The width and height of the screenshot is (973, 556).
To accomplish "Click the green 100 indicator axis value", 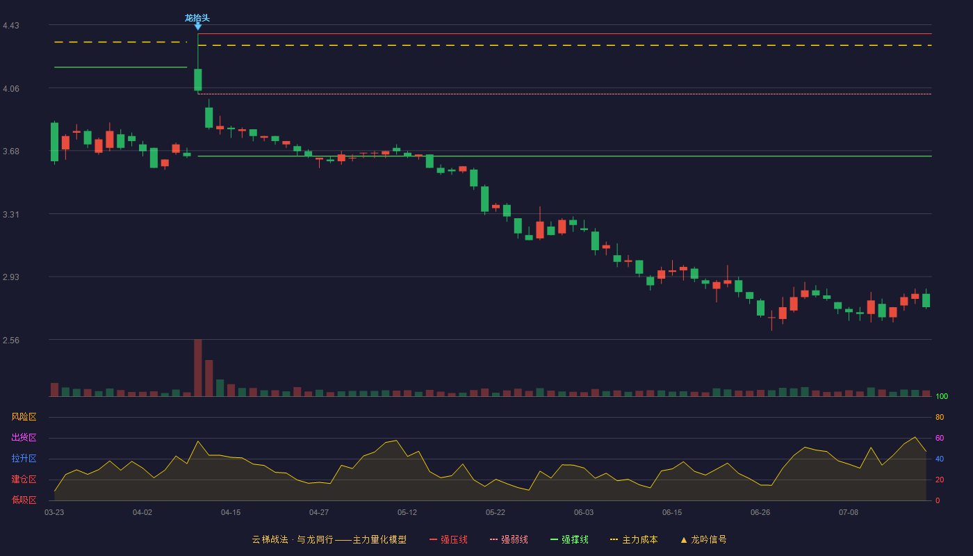I will pos(942,397).
